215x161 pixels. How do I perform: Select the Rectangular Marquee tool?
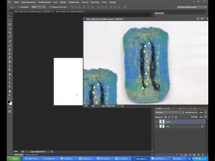click(10, 20)
